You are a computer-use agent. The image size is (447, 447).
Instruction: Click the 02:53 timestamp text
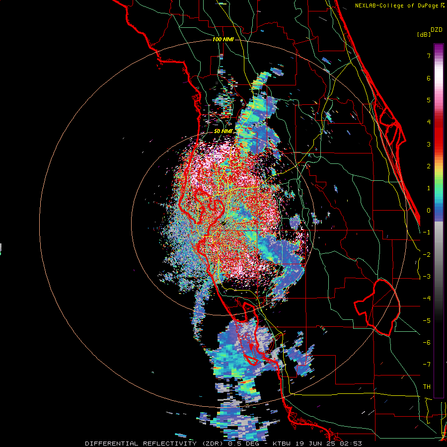click(351, 444)
